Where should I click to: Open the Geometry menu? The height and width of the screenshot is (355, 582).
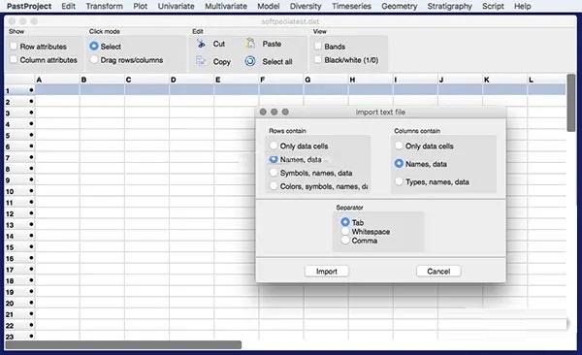pos(400,7)
